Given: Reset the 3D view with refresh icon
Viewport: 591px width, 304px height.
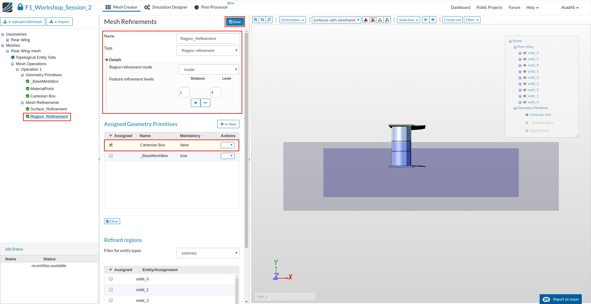Looking at the screenshot, I should (x=269, y=20).
